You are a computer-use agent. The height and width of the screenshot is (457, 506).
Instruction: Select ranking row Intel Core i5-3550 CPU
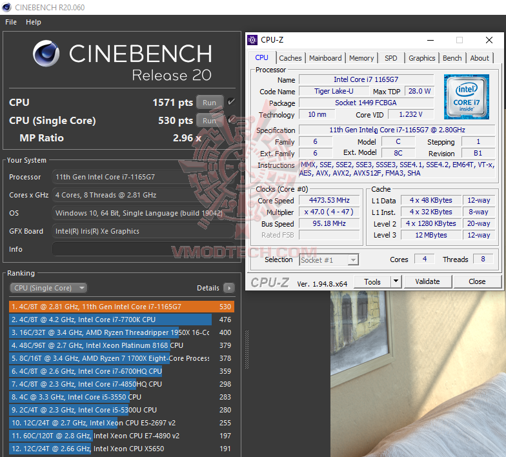click(121, 397)
